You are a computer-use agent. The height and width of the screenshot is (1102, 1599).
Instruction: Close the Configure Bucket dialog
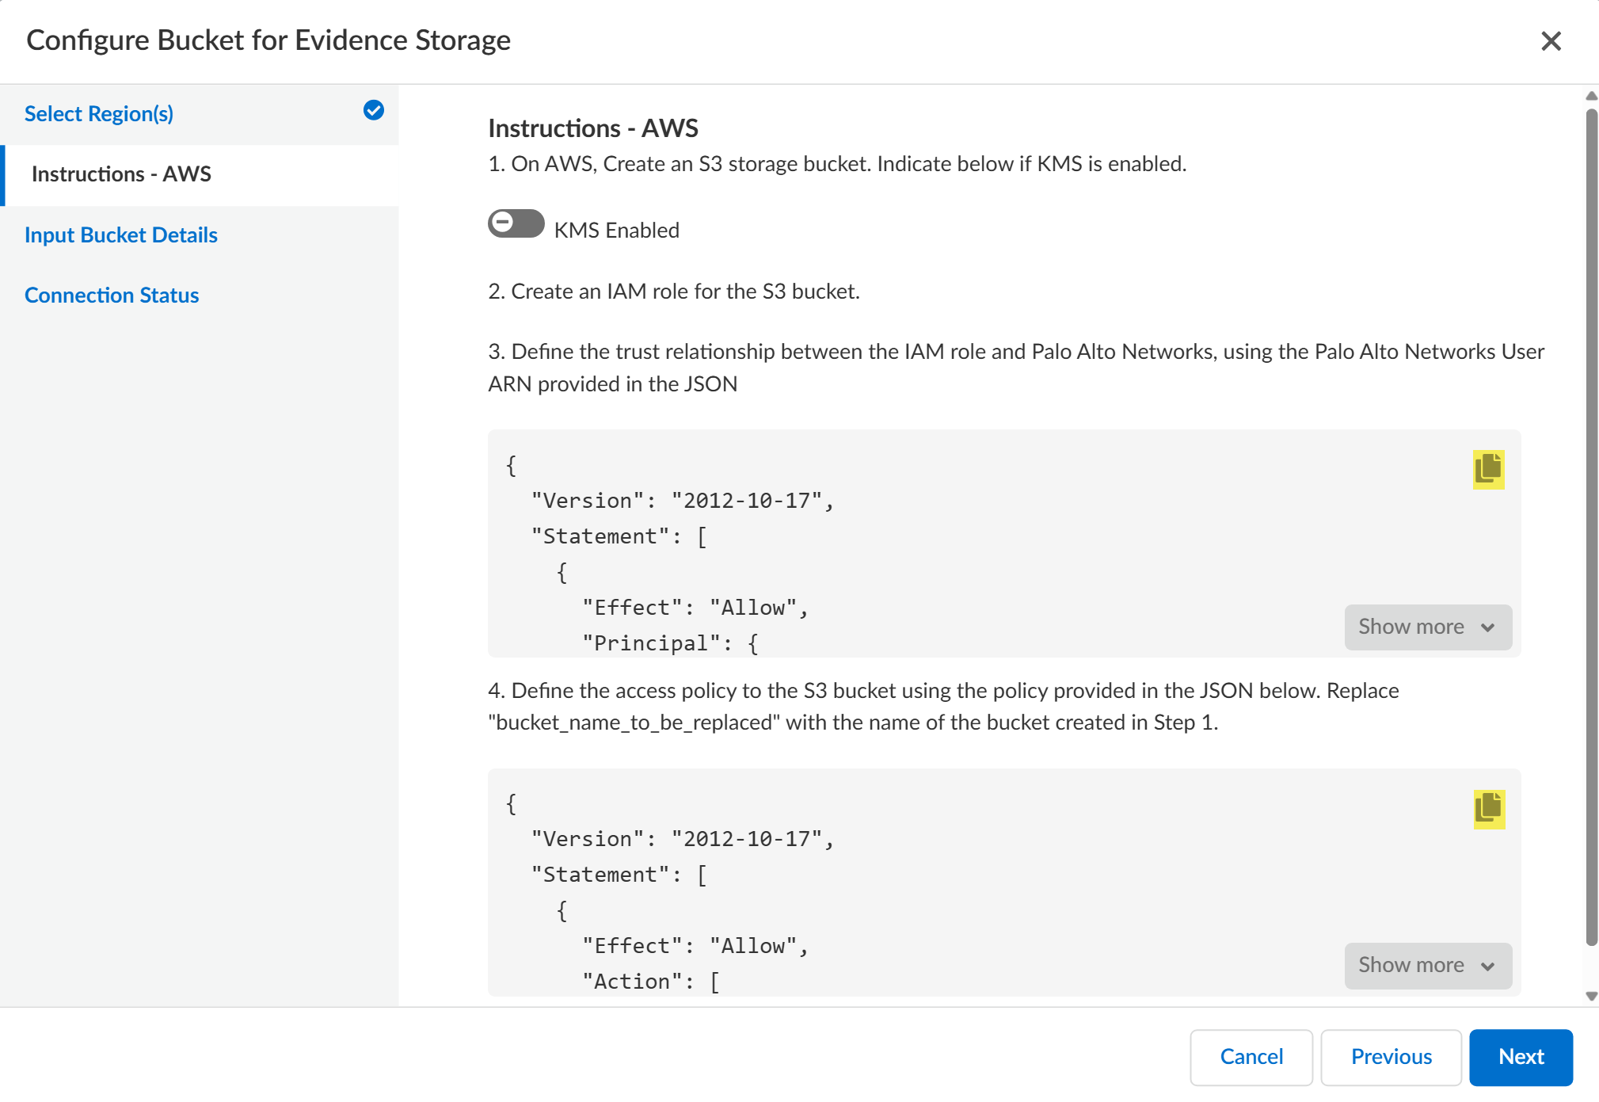pos(1551,40)
